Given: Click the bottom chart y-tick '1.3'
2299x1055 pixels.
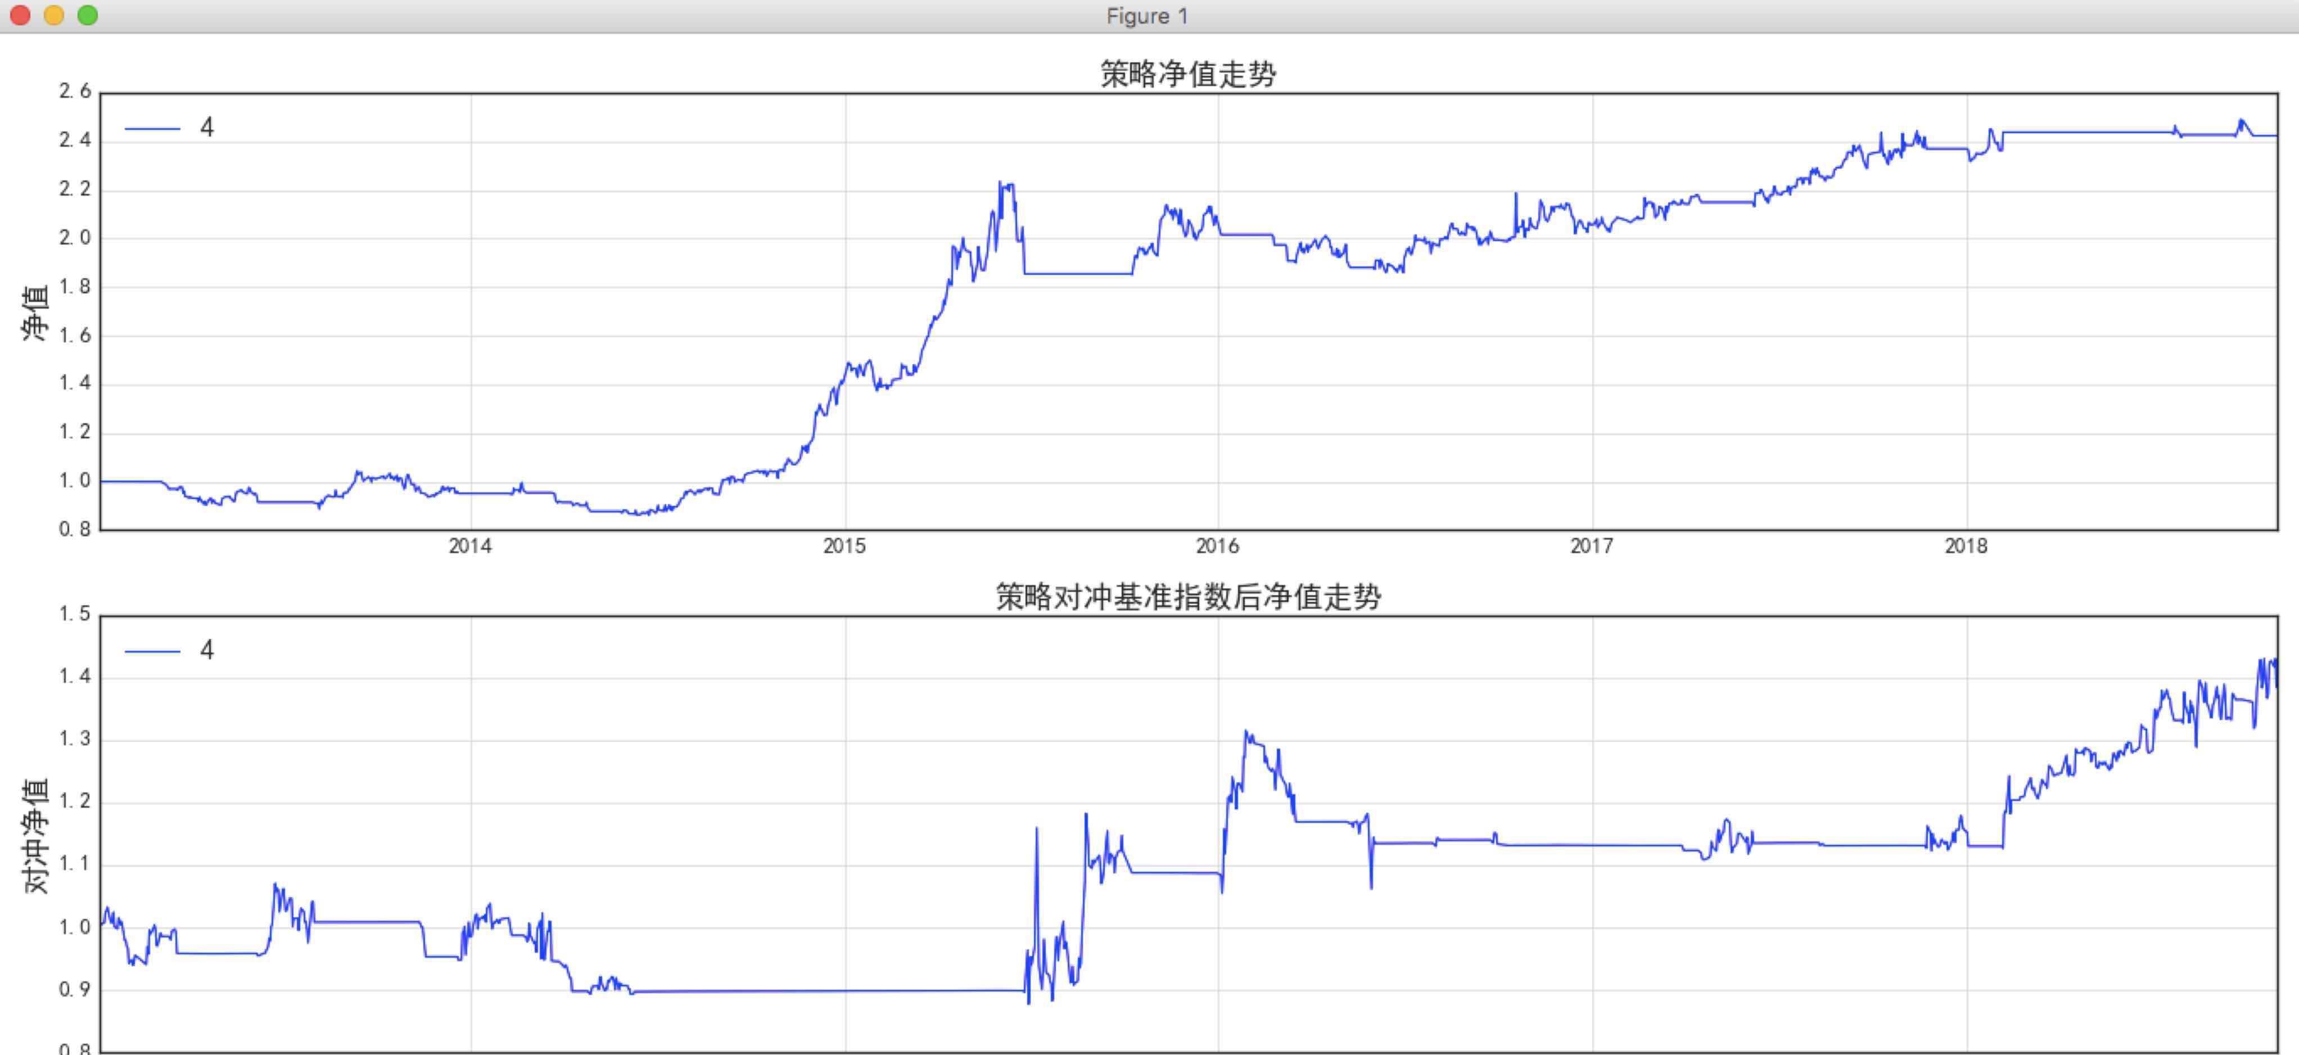Looking at the screenshot, I should pyautogui.click(x=75, y=739).
